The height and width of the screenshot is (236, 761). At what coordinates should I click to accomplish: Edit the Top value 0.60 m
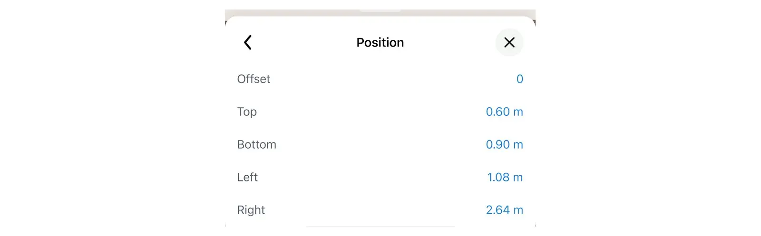pos(505,112)
